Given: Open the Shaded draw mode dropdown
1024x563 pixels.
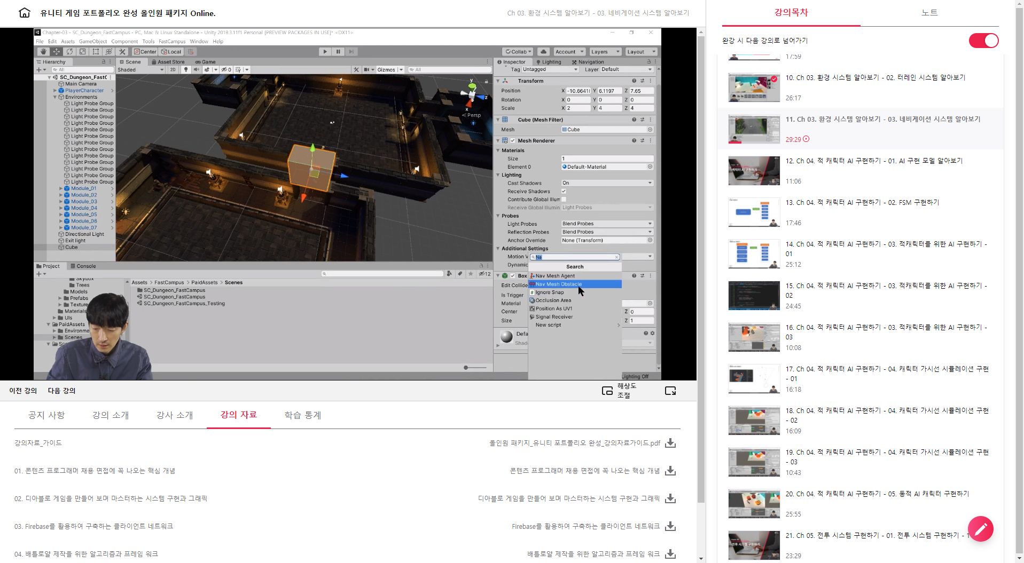Looking at the screenshot, I should 140,69.
